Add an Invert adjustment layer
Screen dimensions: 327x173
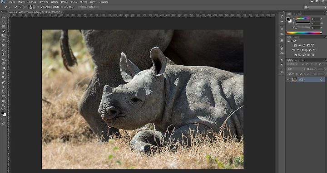[295, 55]
